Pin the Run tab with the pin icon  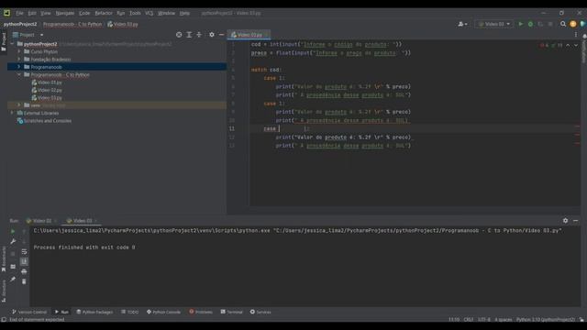13,279
